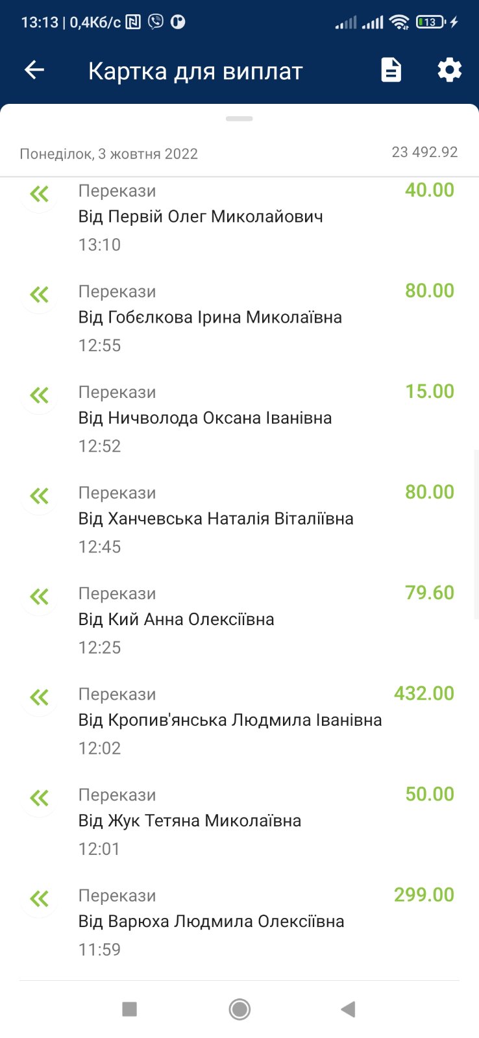Select the 432.00 transfer amount
The width and height of the screenshot is (479, 1038).
(424, 693)
